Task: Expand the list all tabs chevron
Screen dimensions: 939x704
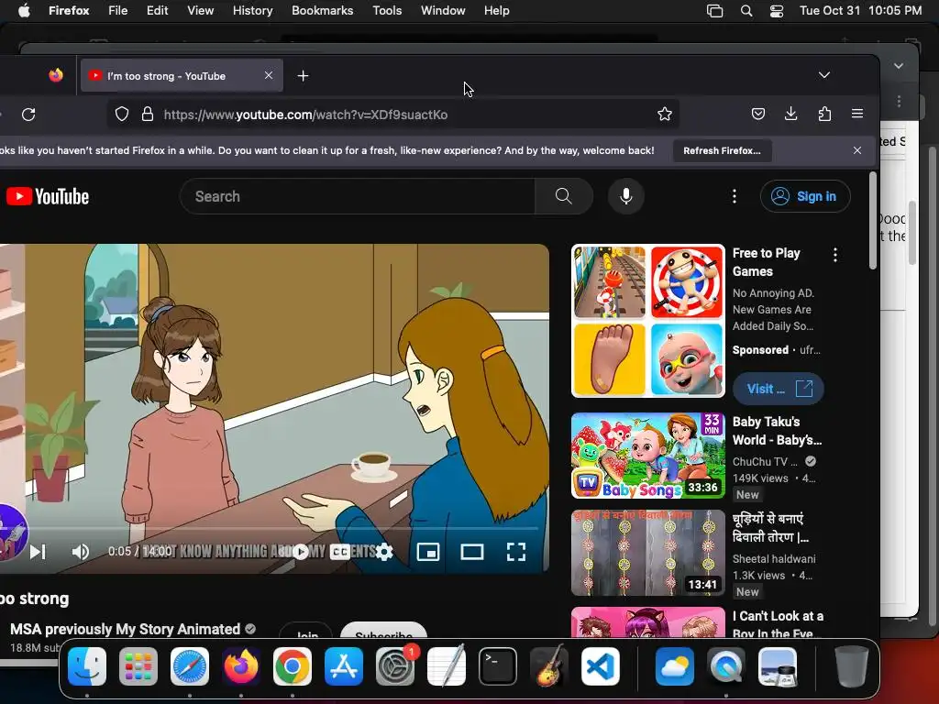Action: click(x=824, y=75)
